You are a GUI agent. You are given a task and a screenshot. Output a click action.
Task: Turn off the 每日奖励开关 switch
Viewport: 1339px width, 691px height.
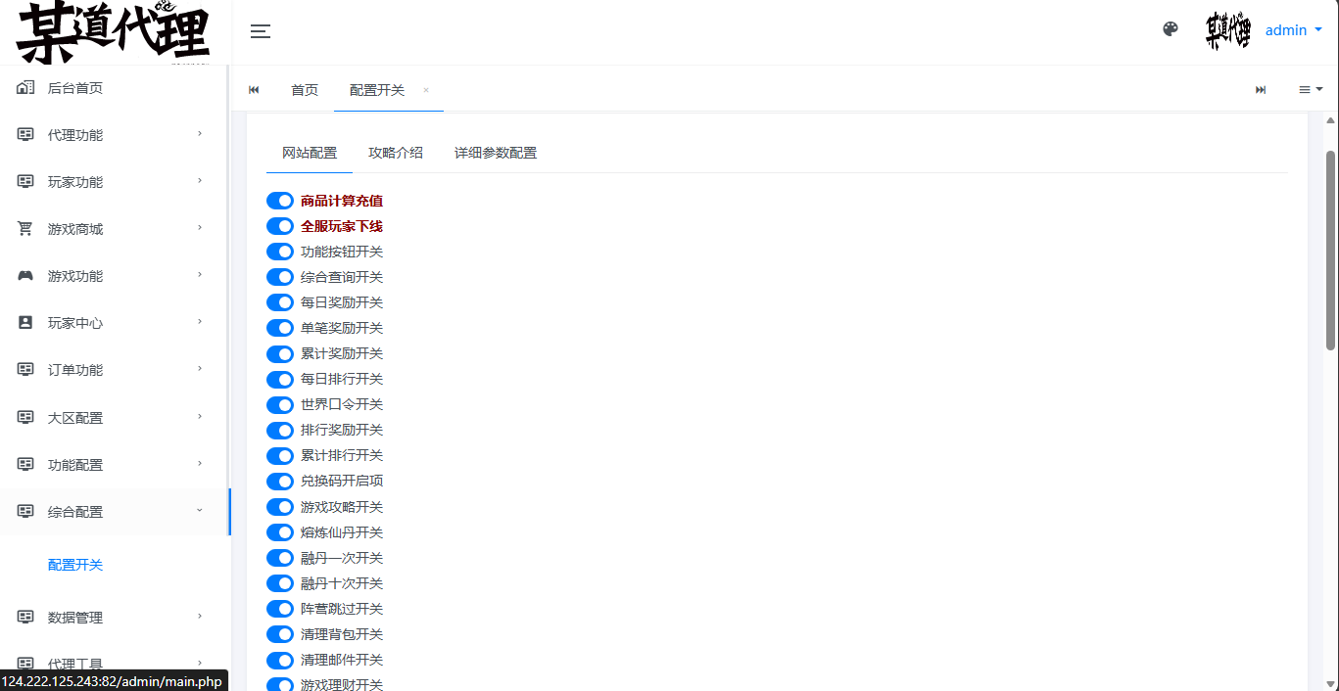click(280, 302)
